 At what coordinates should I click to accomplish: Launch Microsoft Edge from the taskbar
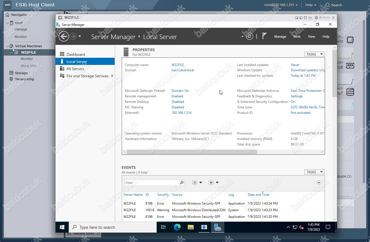coord(177,227)
